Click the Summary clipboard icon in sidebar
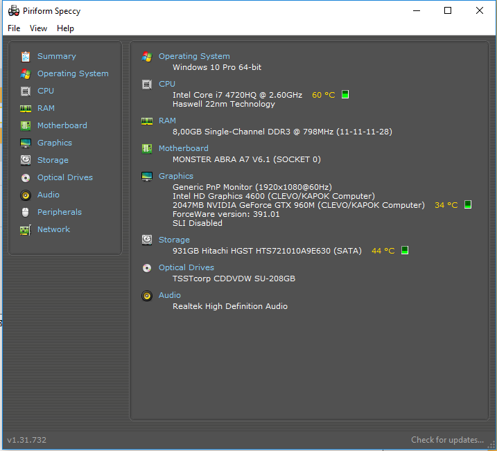This screenshot has height=451, width=497. point(26,56)
